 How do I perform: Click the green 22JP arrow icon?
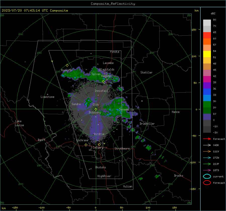click(207, 164)
